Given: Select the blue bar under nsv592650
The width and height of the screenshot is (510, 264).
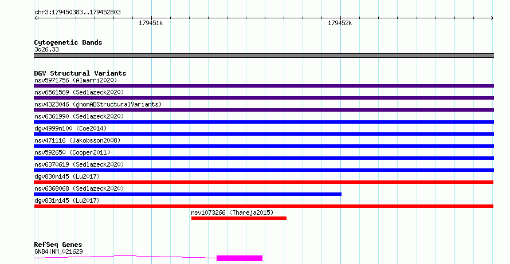Looking at the screenshot, I should (264, 158).
